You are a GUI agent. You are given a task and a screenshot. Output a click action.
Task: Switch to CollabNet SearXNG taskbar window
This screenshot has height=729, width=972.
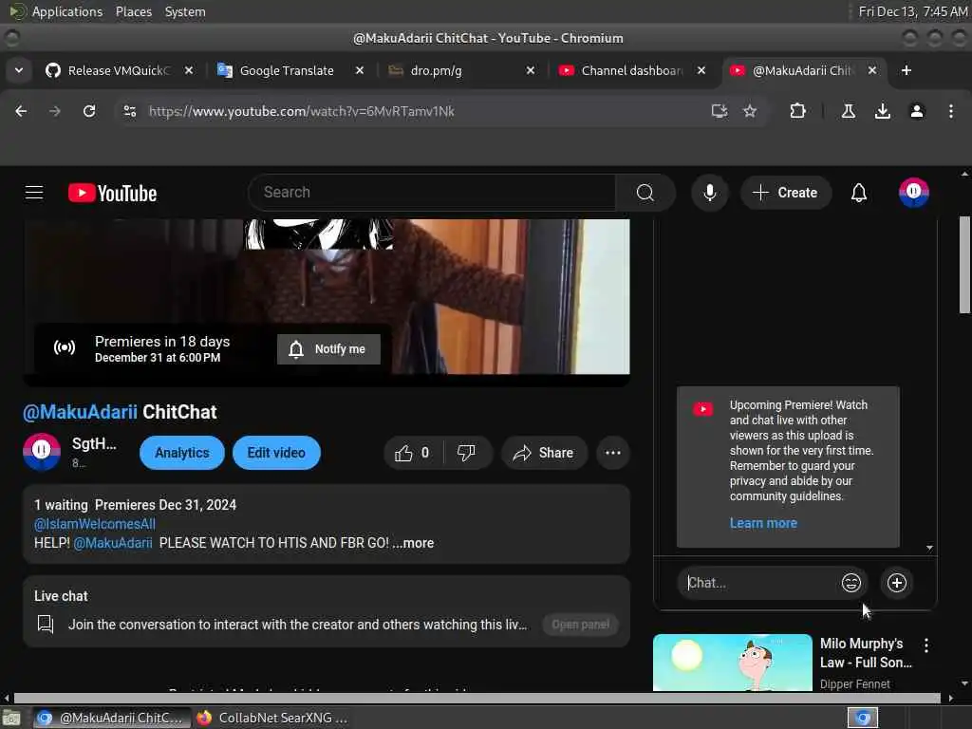pyautogui.click(x=272, y=718)
